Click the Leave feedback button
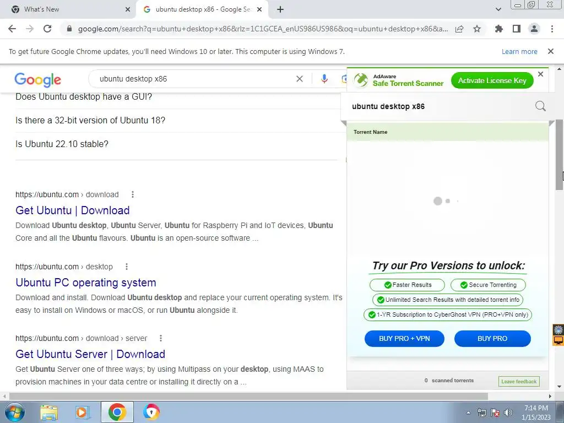Viewport: 564px width, 423px height. click(519, 381)
